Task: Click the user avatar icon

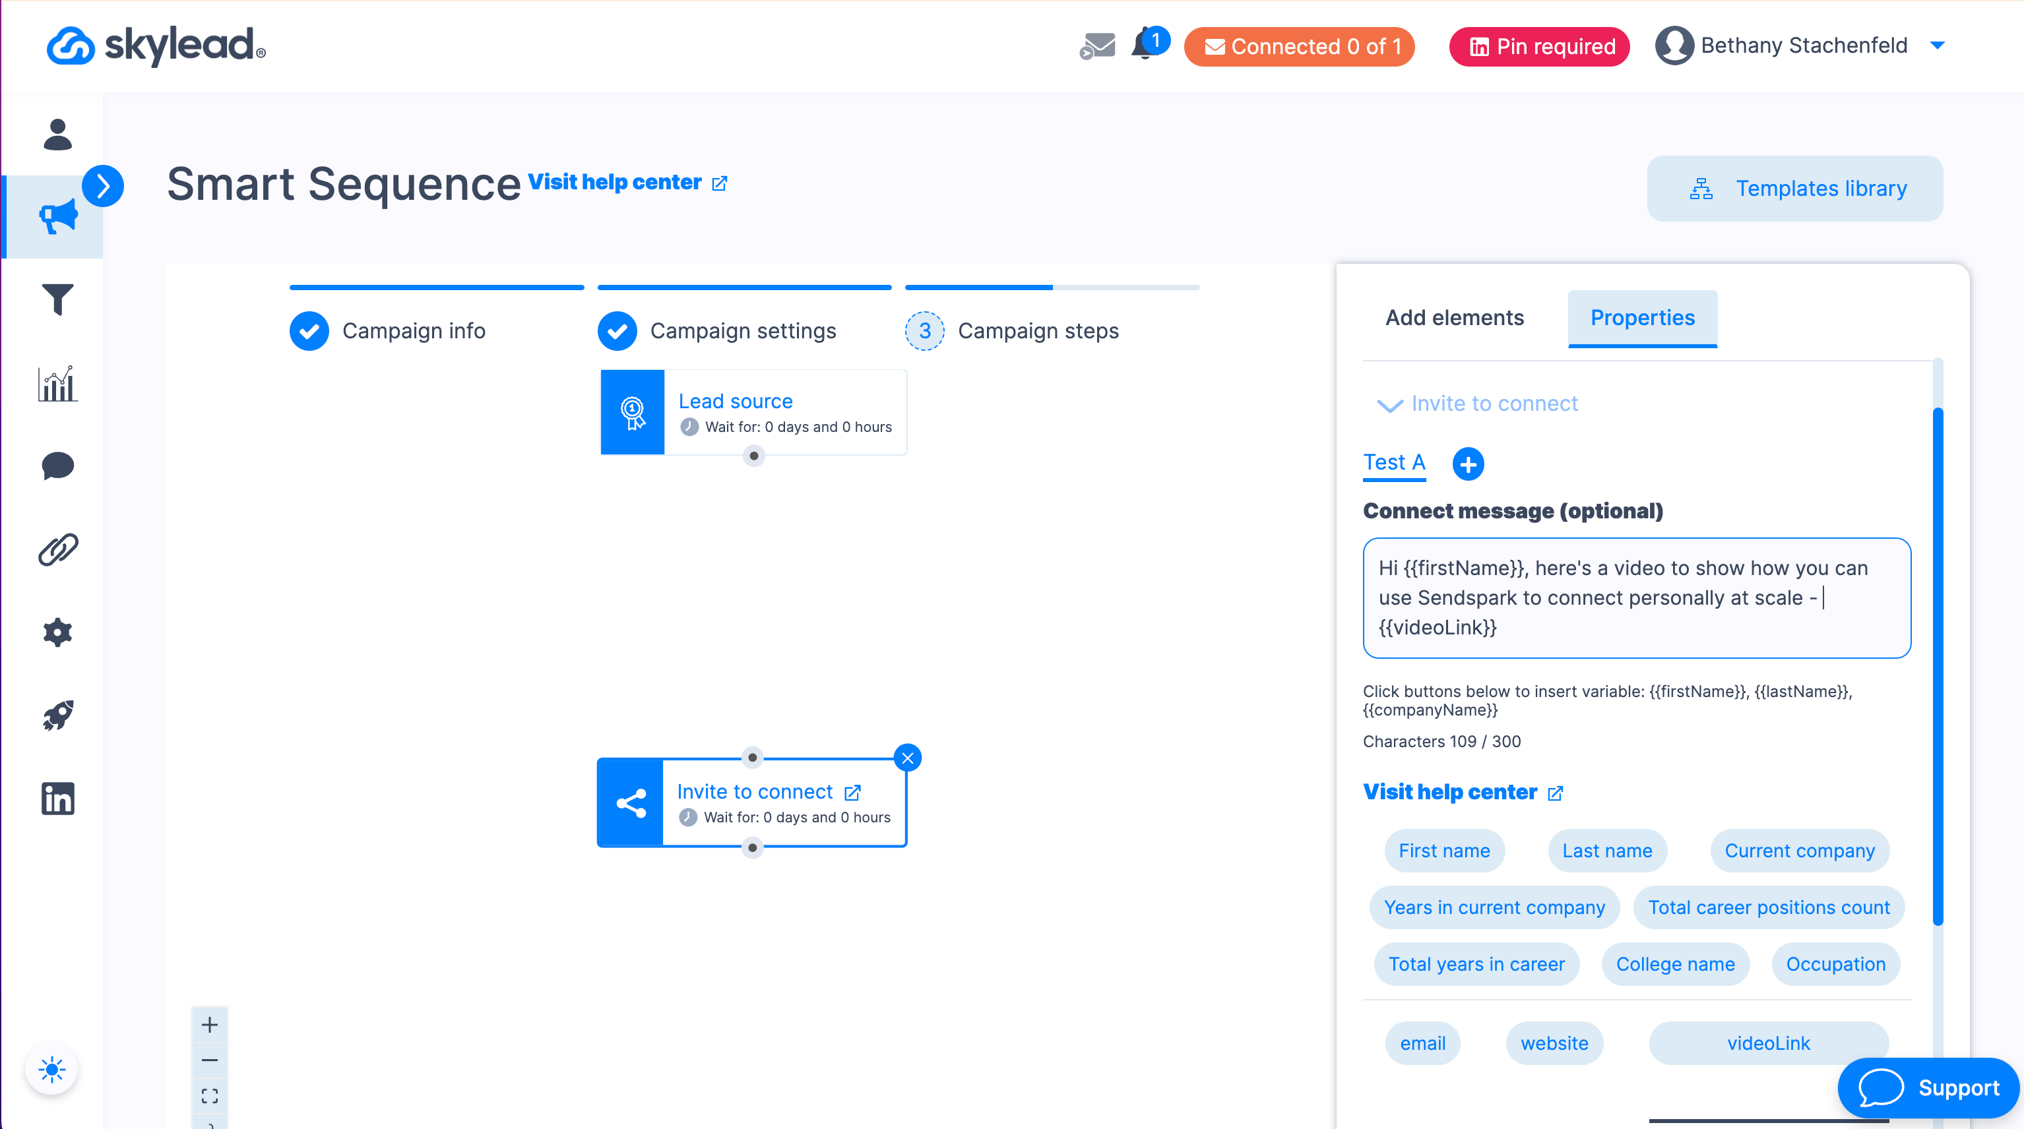Action: click(x=1674, y=46)
